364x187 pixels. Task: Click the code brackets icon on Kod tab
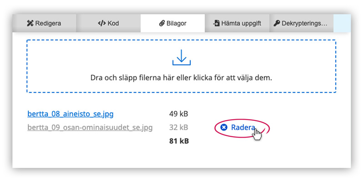[x=101, y=23]
